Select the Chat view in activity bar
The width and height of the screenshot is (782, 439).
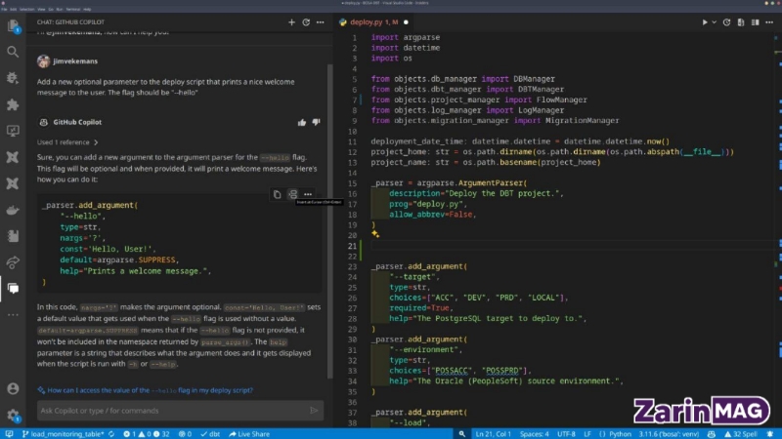pyautogui.click(x=13, y=289)
